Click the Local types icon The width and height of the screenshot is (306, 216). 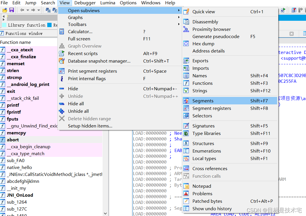point(186,159)
